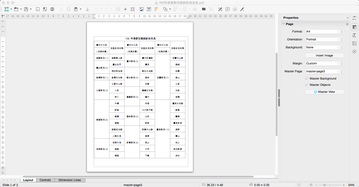Open the Format dropdown showing A4
This screenshot has height=187, width=359.
(324, 32)
